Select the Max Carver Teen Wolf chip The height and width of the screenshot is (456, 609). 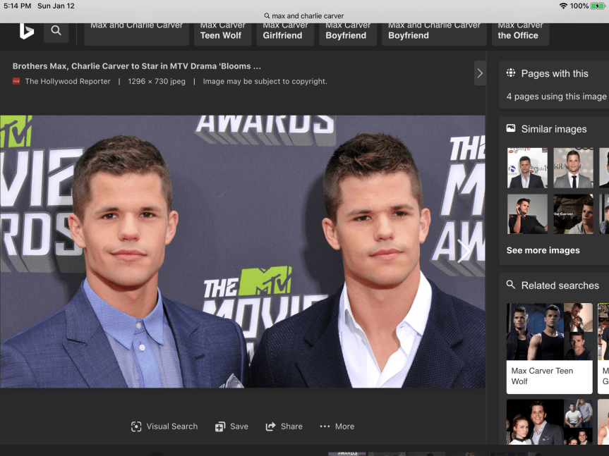221,32
